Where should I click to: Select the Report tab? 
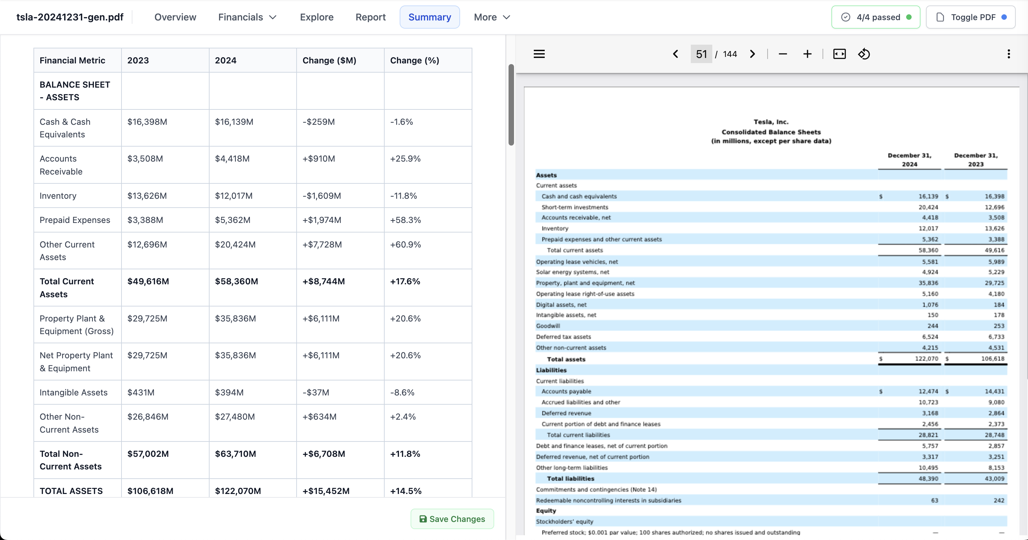[x=370, y=17]
